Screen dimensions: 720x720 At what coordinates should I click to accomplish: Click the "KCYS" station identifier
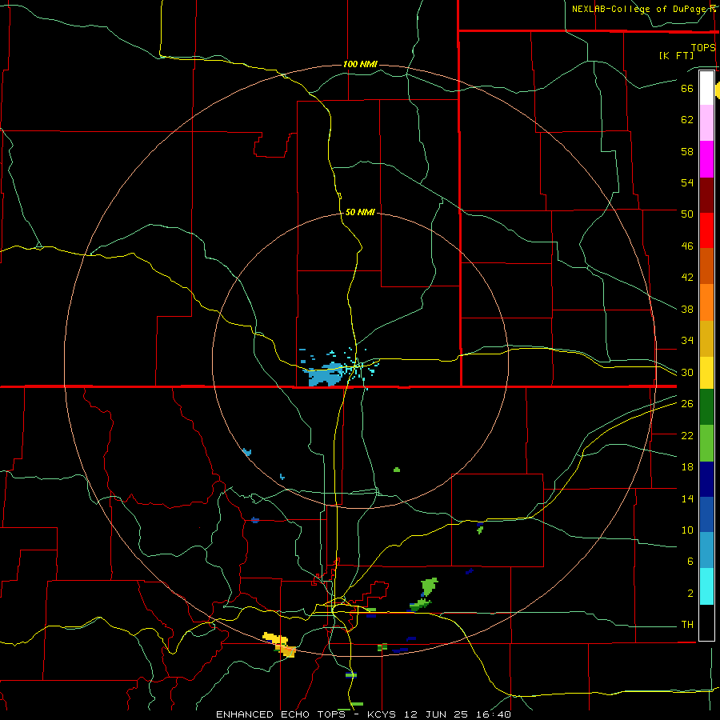pyautogui.click(x=384, y=714)
